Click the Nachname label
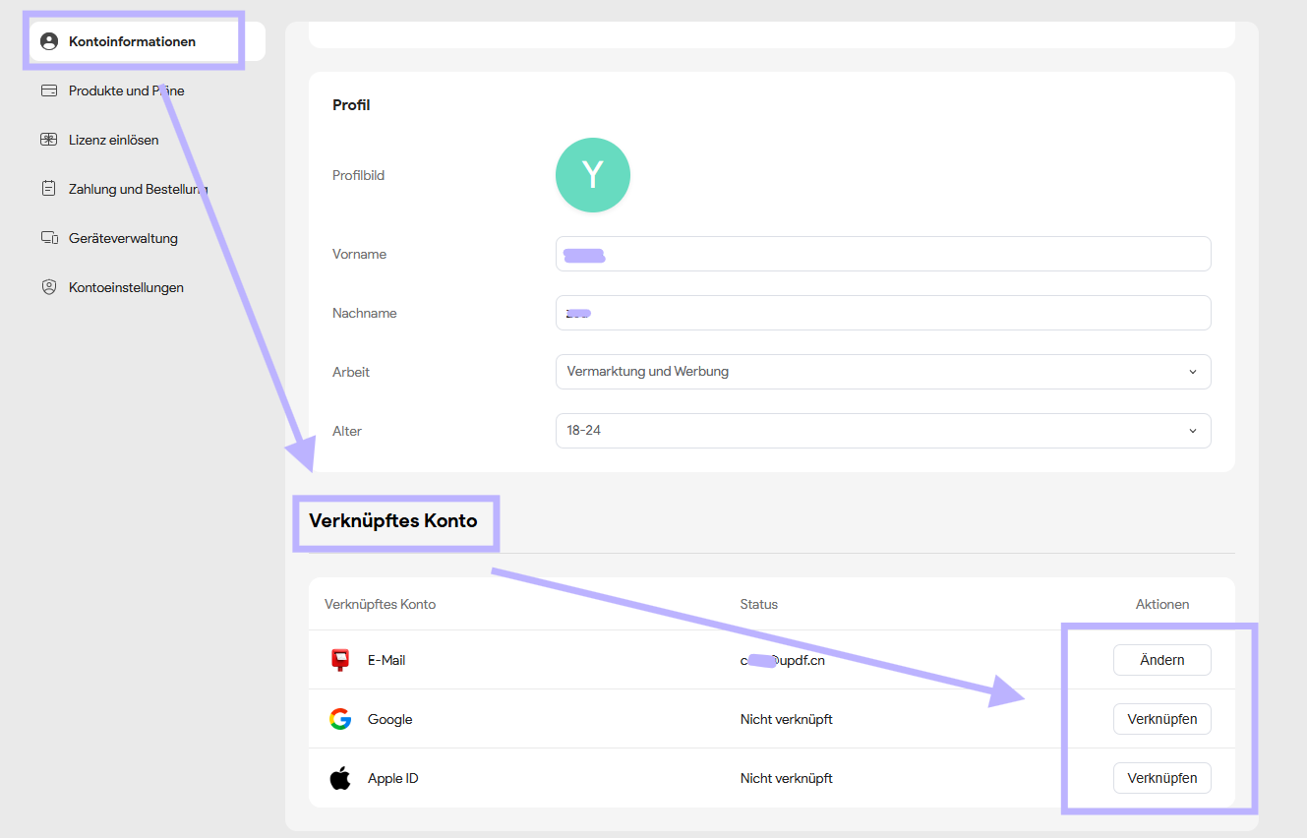This screenshot has height=838, width=1307. (x=365, y=313)
